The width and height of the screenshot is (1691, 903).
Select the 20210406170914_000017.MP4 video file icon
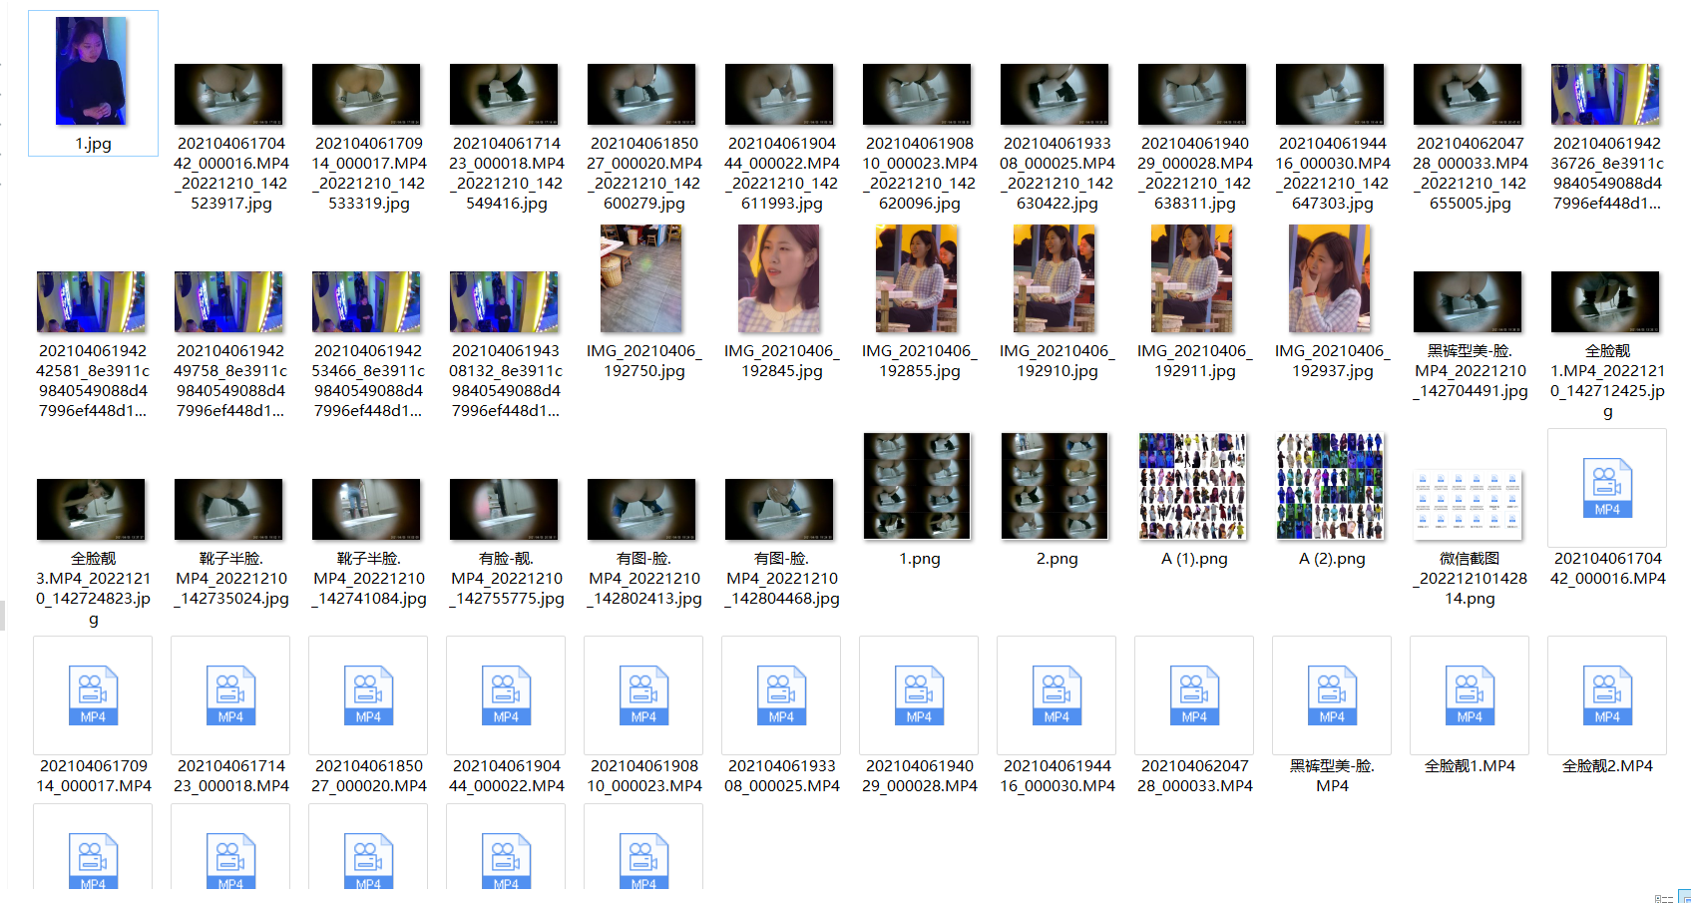[92, 695]
